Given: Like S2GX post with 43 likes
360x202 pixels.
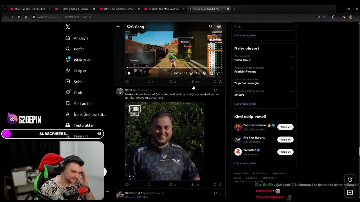Looking at the screenshot, I should [x=172, y=185].
